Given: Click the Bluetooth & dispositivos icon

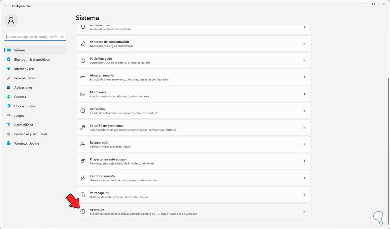Looking at the screenshot, I should [9, 60].
